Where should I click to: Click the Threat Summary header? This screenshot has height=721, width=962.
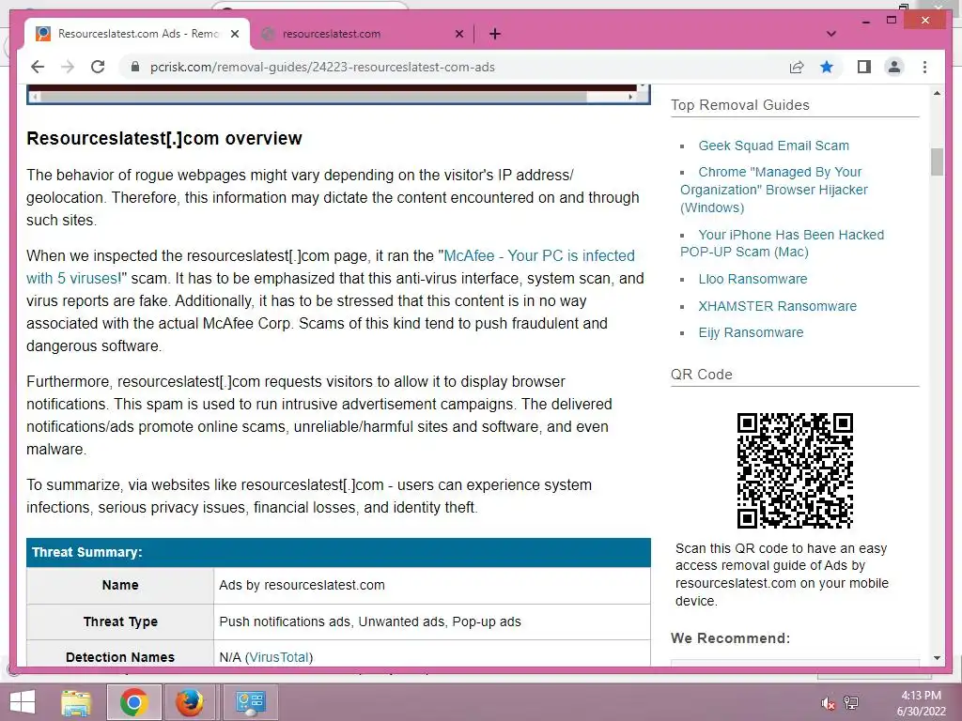pos(338,552)
